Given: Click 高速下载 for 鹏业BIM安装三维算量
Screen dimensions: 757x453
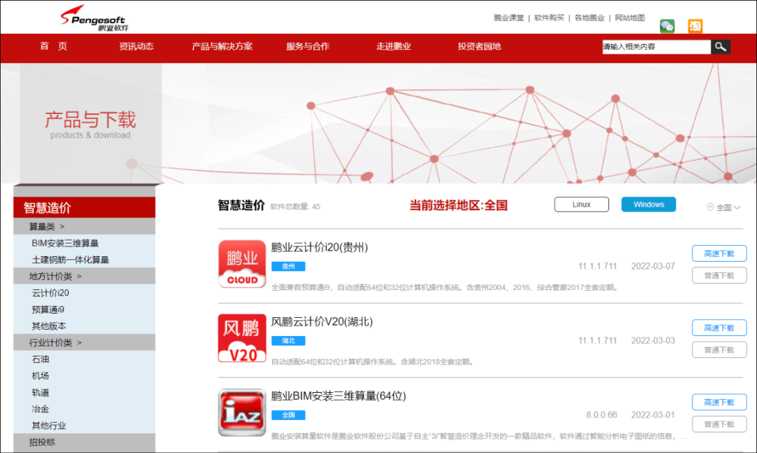Looking at the screenshot, I should click(x=719, y=402).
